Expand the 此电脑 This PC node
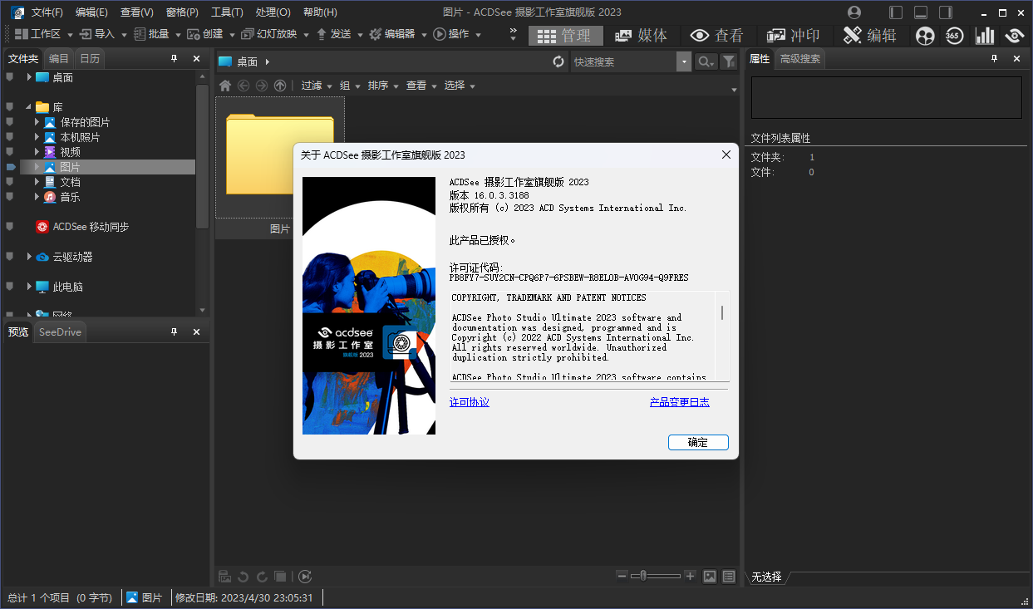 (29, 287)
